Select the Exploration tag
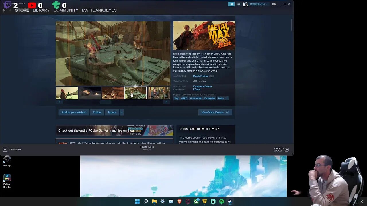The height and width of the screenshot is (206, 367). [210, 98]
